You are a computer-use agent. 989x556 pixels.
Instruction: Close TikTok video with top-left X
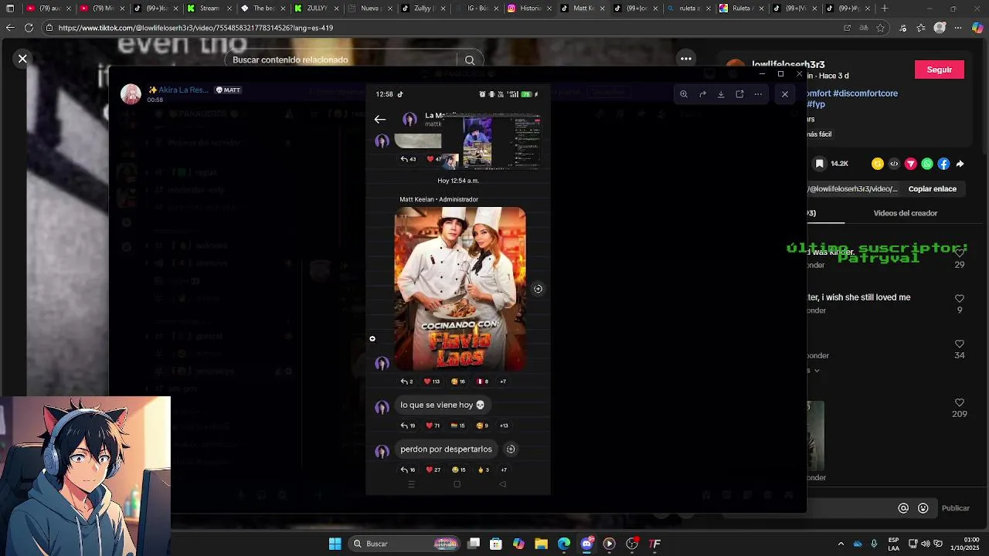click(22, 59)
